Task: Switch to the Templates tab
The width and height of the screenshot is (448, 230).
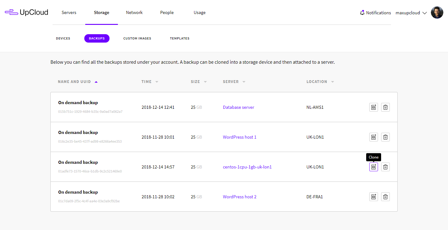Action: (180, 38)
